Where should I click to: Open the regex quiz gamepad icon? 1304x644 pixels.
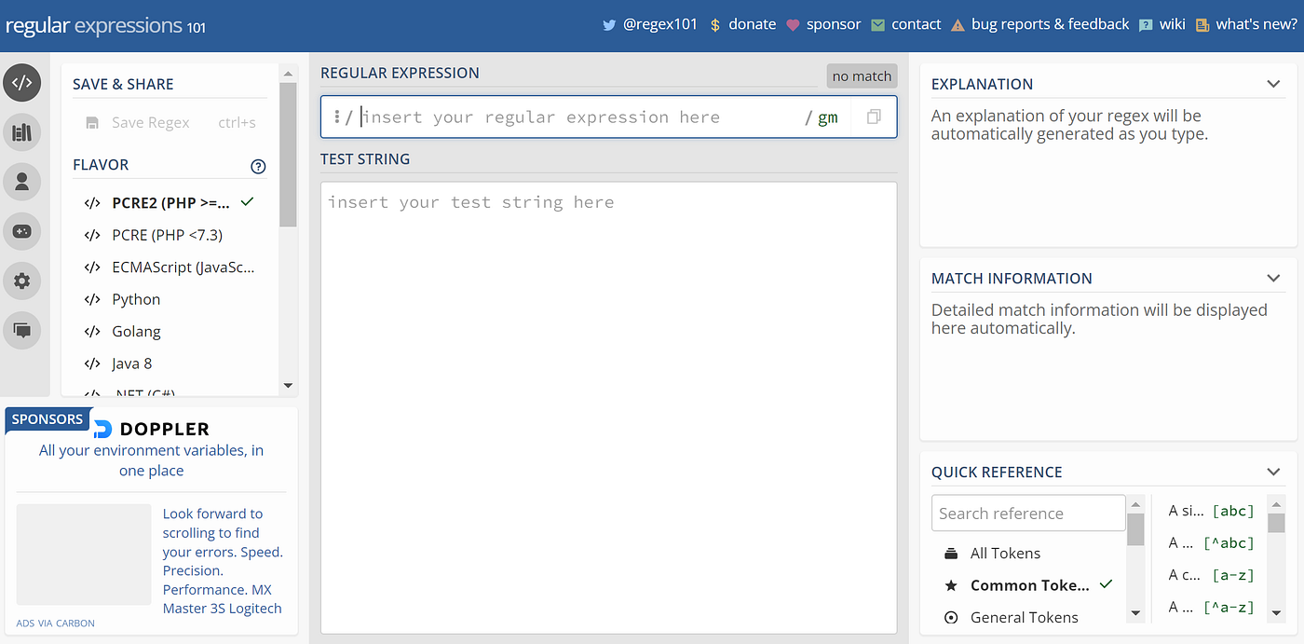[x=22, y=231]
